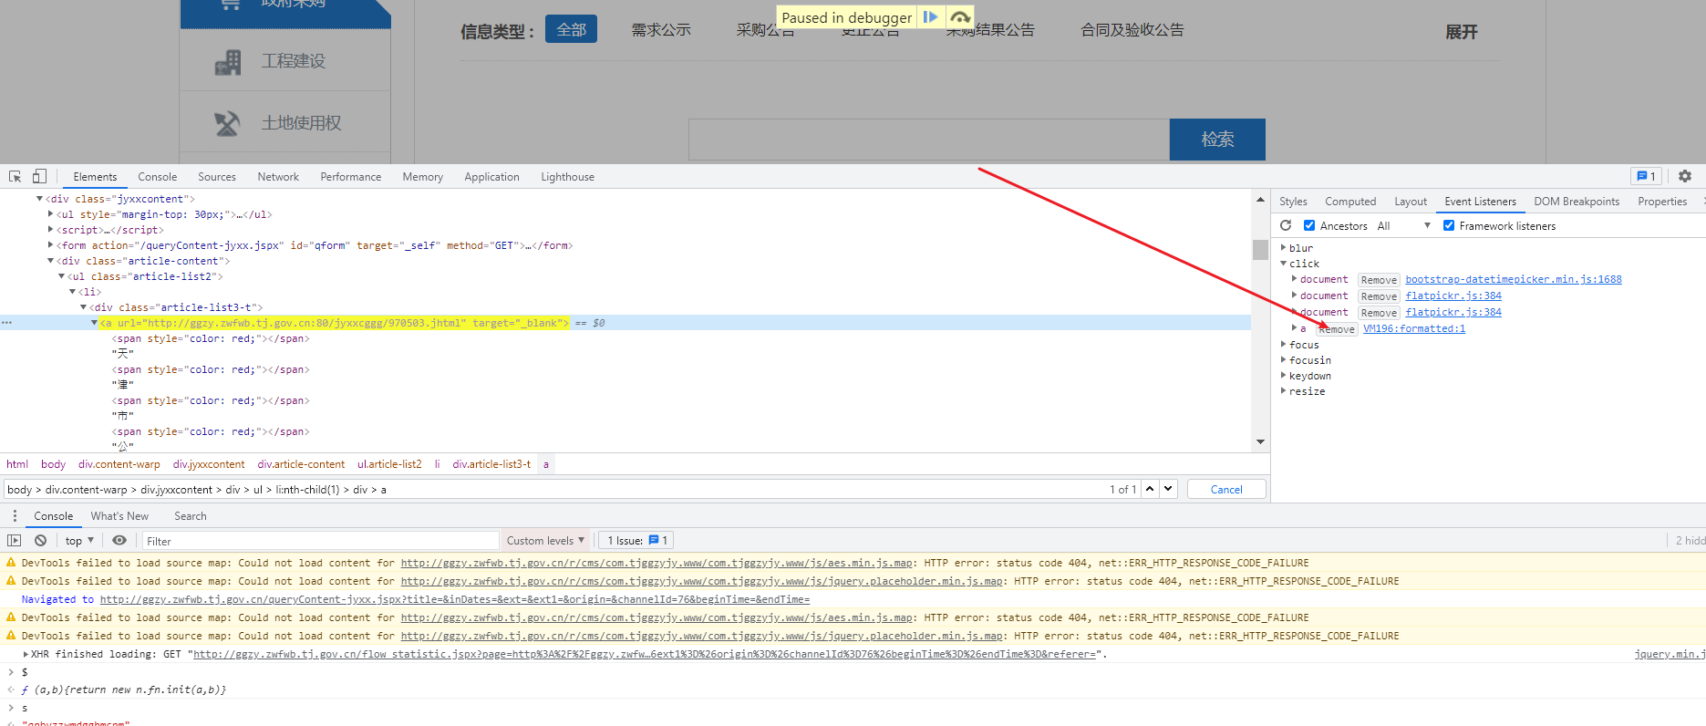
Task: Refresh the event listeners list
Action: tap(1286, 225)
